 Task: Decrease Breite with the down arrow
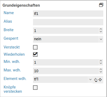[x=101, y=31]
